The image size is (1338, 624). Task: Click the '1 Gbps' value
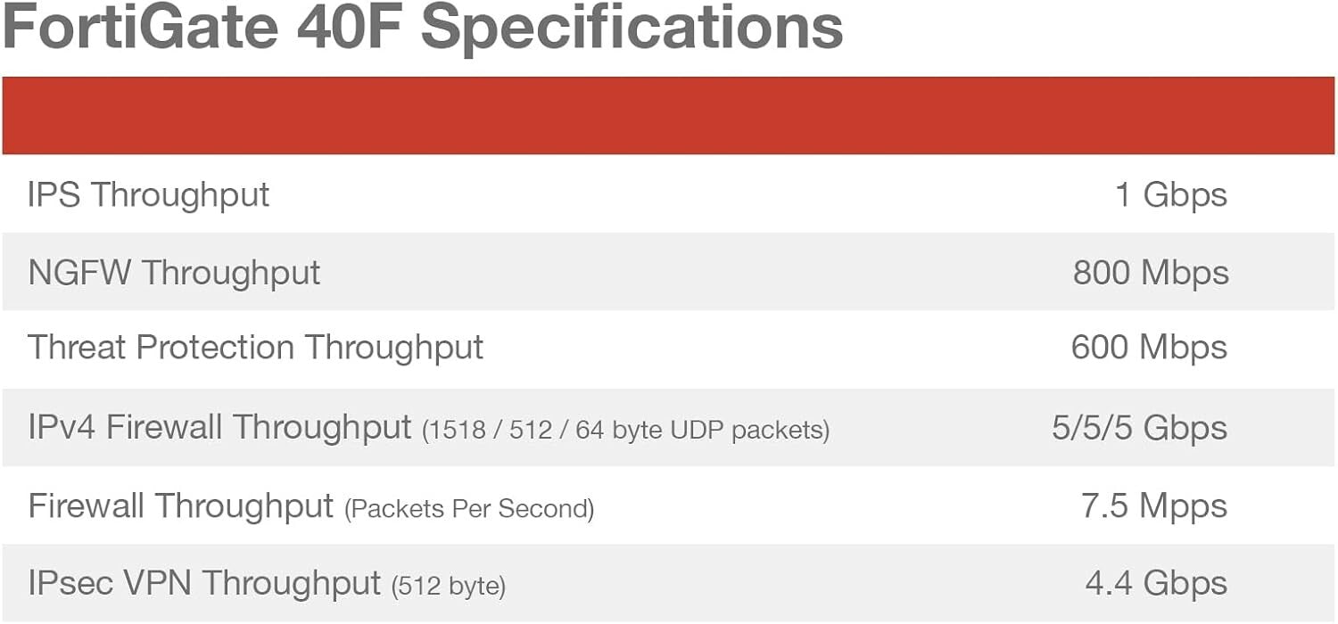click(x=1171, y=194)
